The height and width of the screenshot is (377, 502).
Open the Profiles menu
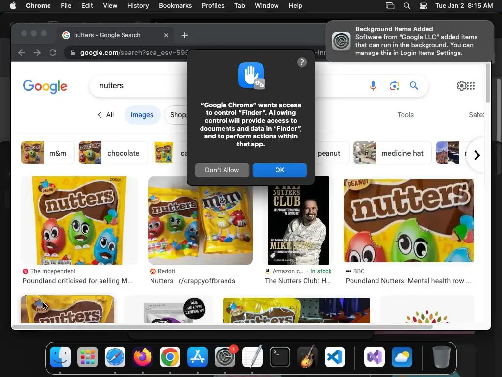[x=213, y=6]
